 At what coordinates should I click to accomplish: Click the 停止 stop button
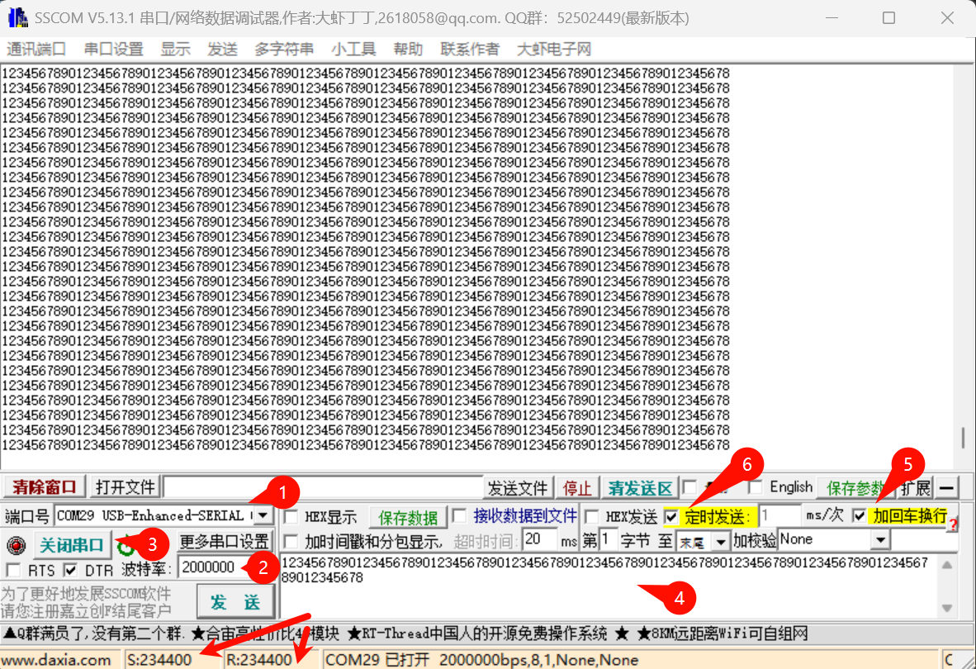point(577,488)
